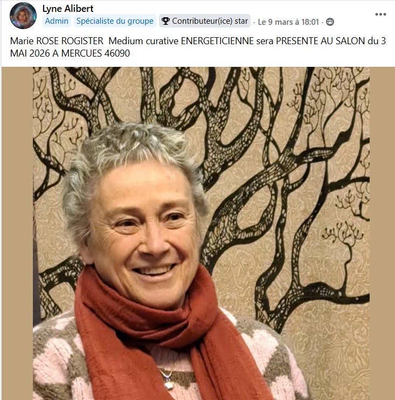This screenshot has height=400, width=395.
Task: Open the post via timestamp Le 9 mars à 18:01
Action: pyautogui.click(x=288, y=22)
